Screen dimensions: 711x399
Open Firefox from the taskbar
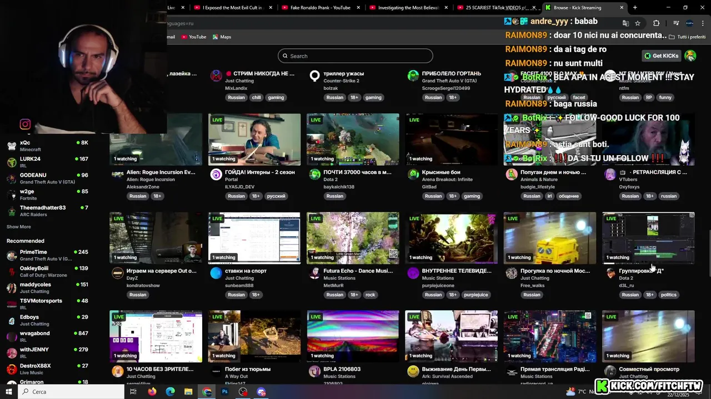(152, 391)
